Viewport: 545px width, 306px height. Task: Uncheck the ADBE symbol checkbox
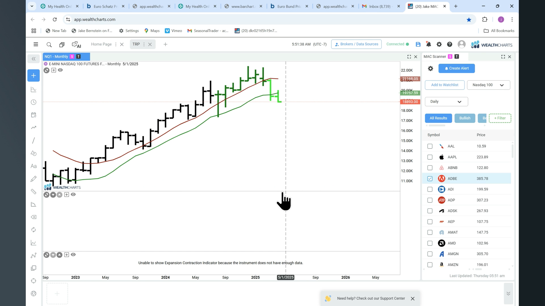coord(430,178)
